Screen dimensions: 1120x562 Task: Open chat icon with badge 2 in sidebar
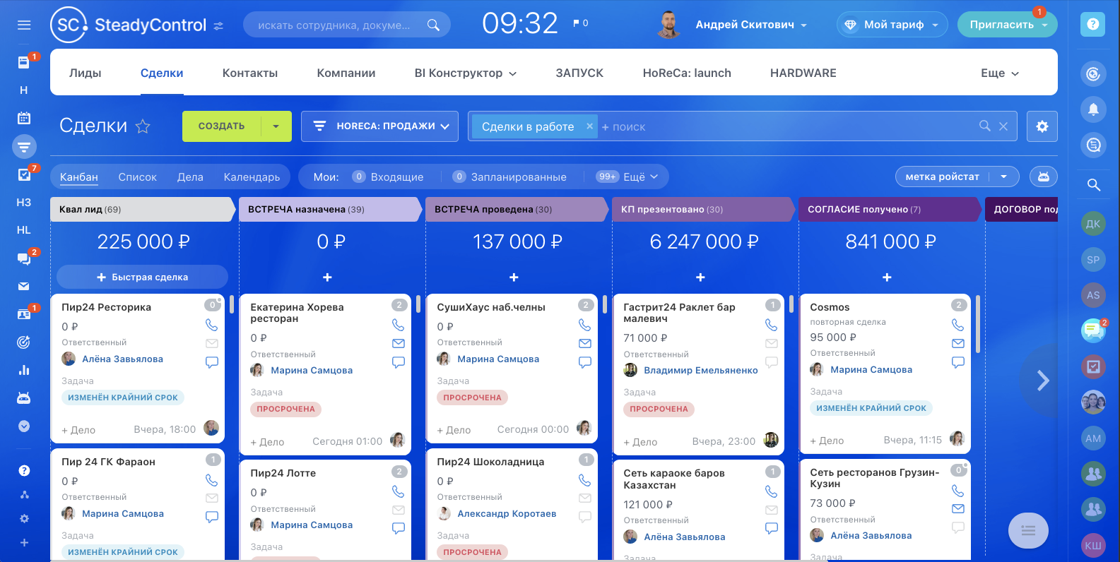tap(24, 258)
